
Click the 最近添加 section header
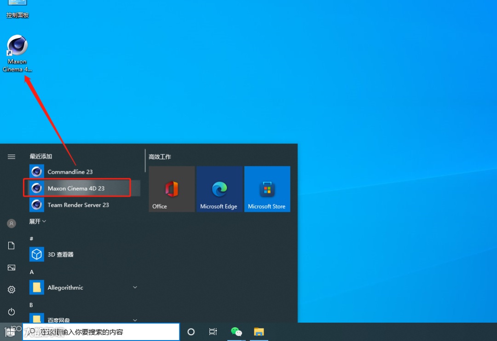[40, 156]
